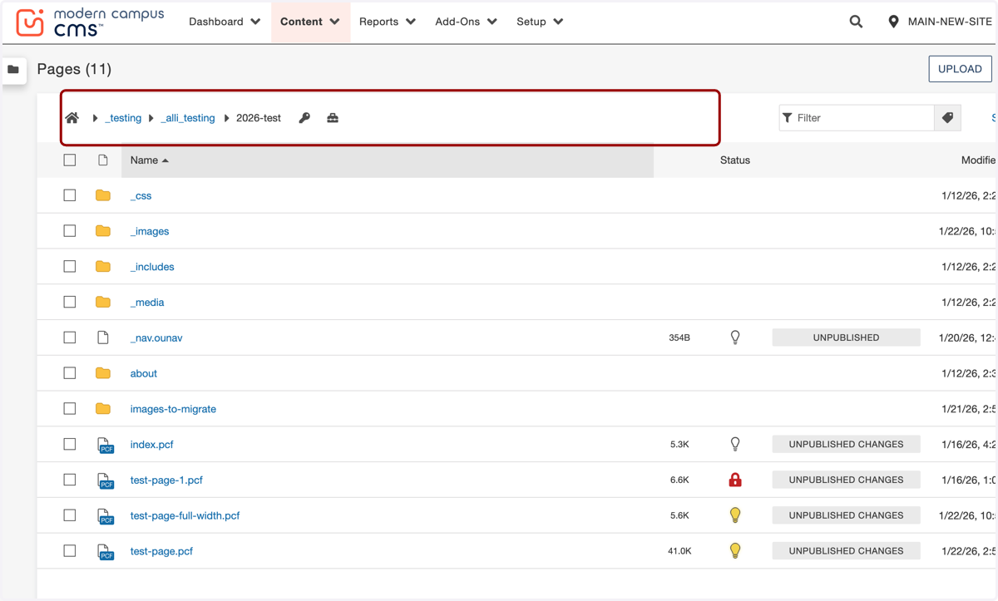998x601 pixels.
Task: Open the Reports dropdown menu
Action: click(x=388, y=22)
